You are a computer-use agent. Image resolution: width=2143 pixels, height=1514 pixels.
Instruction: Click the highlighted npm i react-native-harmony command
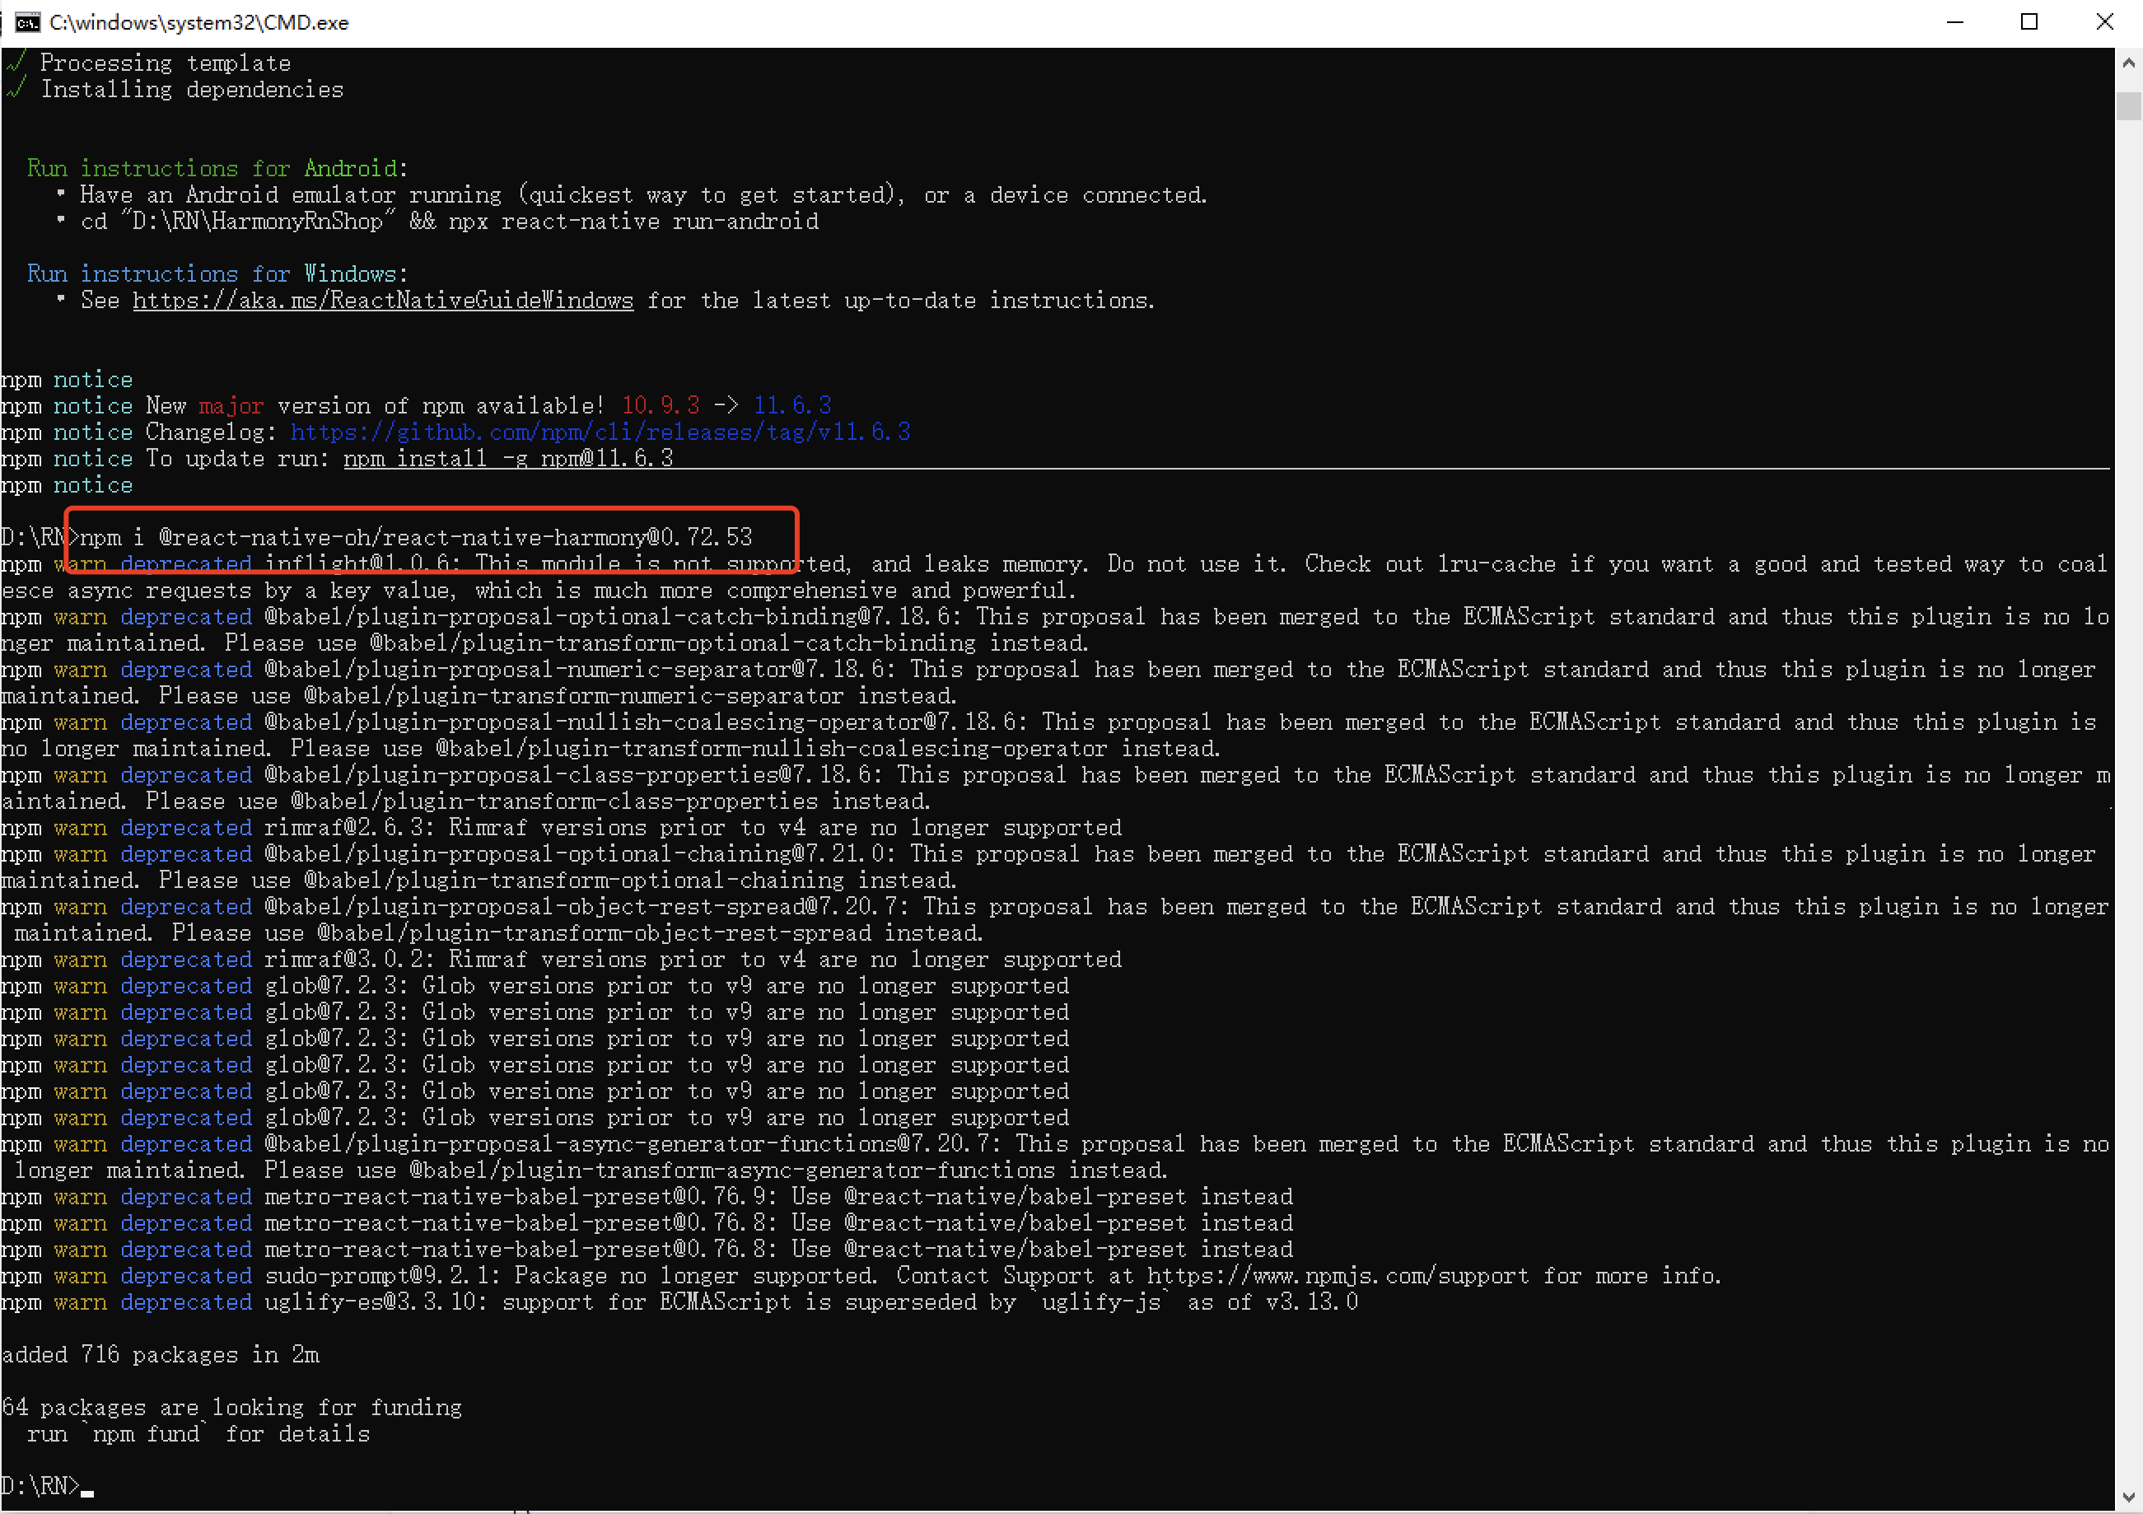coord(415,538)
